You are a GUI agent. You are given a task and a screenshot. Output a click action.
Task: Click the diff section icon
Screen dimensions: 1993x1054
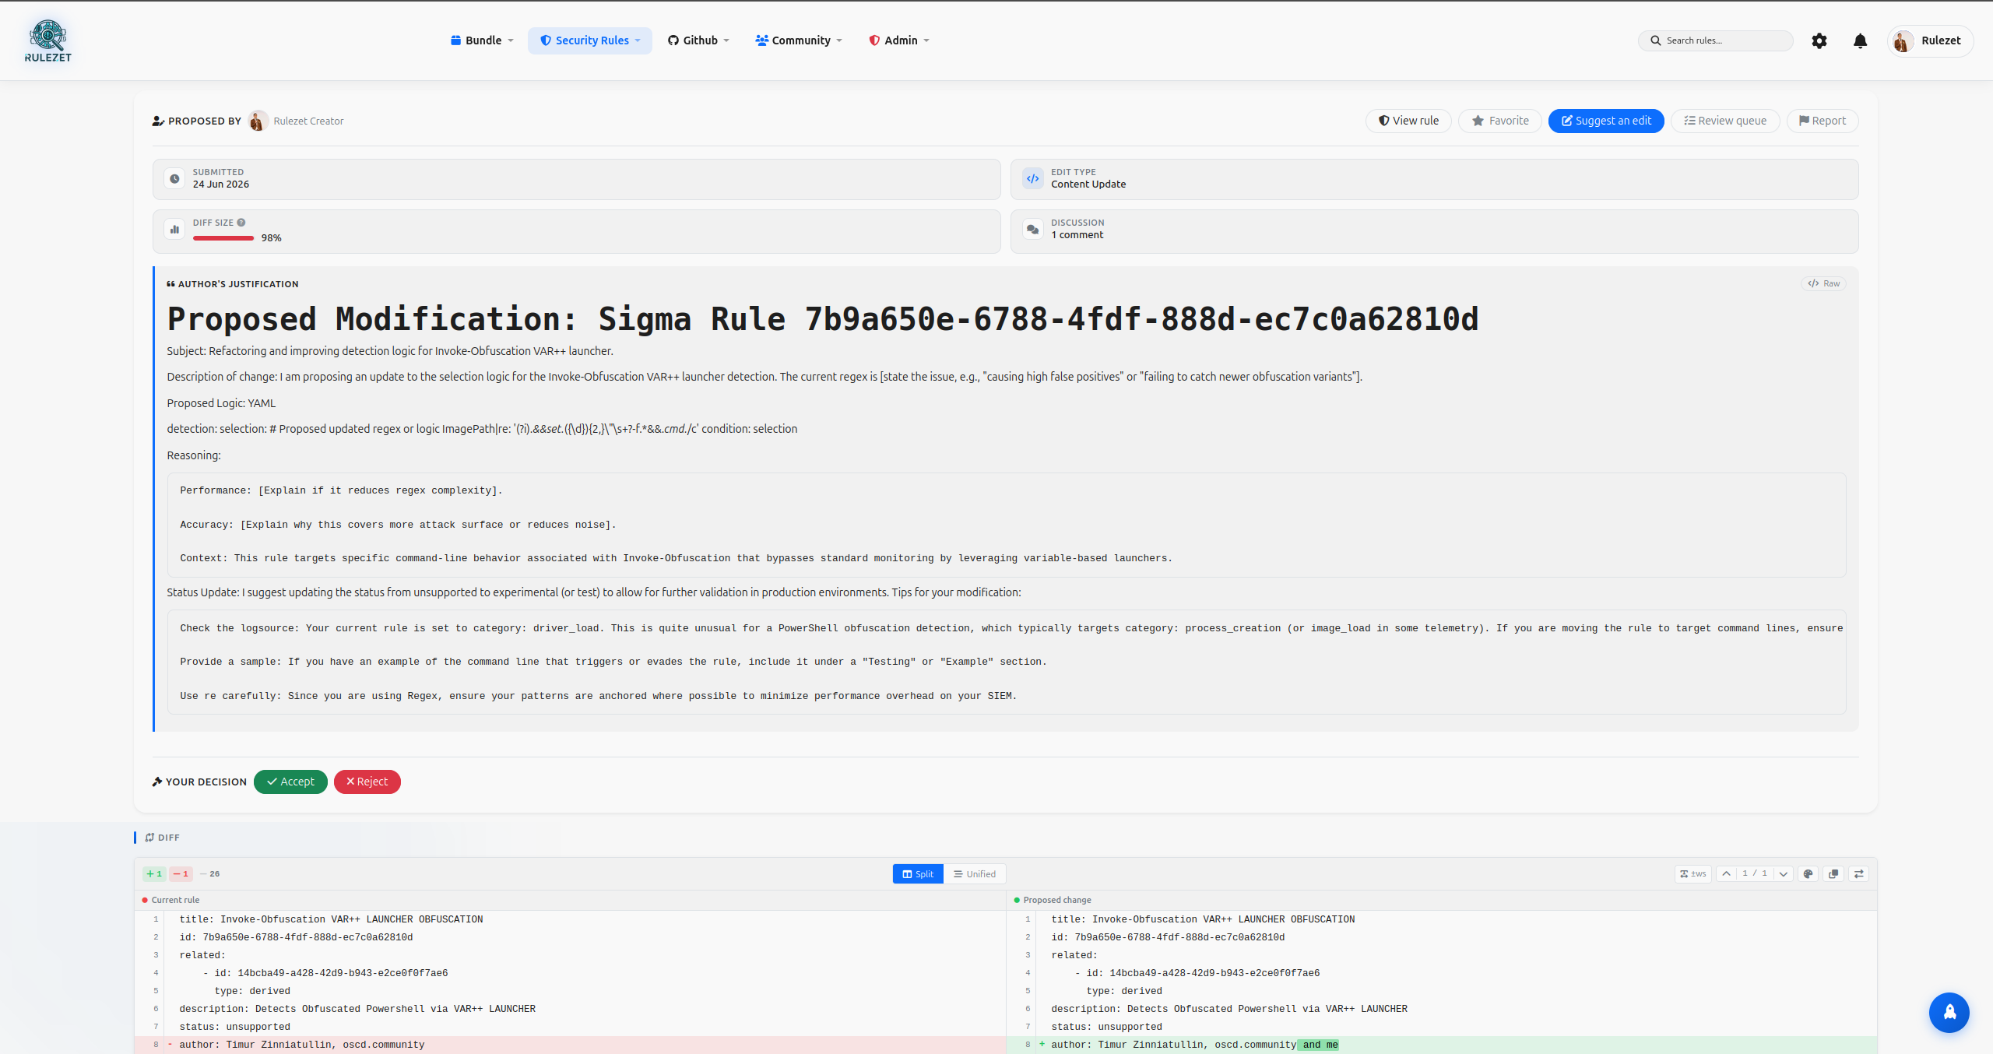[x=149, y=838]
